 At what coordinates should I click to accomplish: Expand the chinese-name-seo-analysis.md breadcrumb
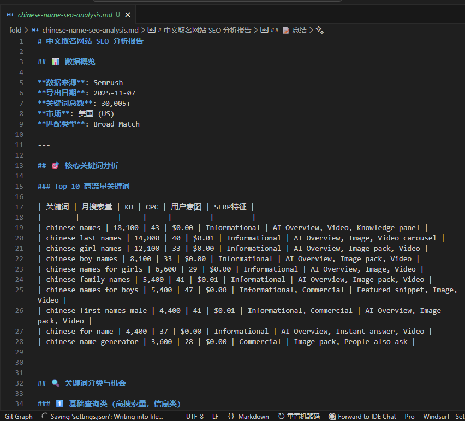(x=90, y=30)
